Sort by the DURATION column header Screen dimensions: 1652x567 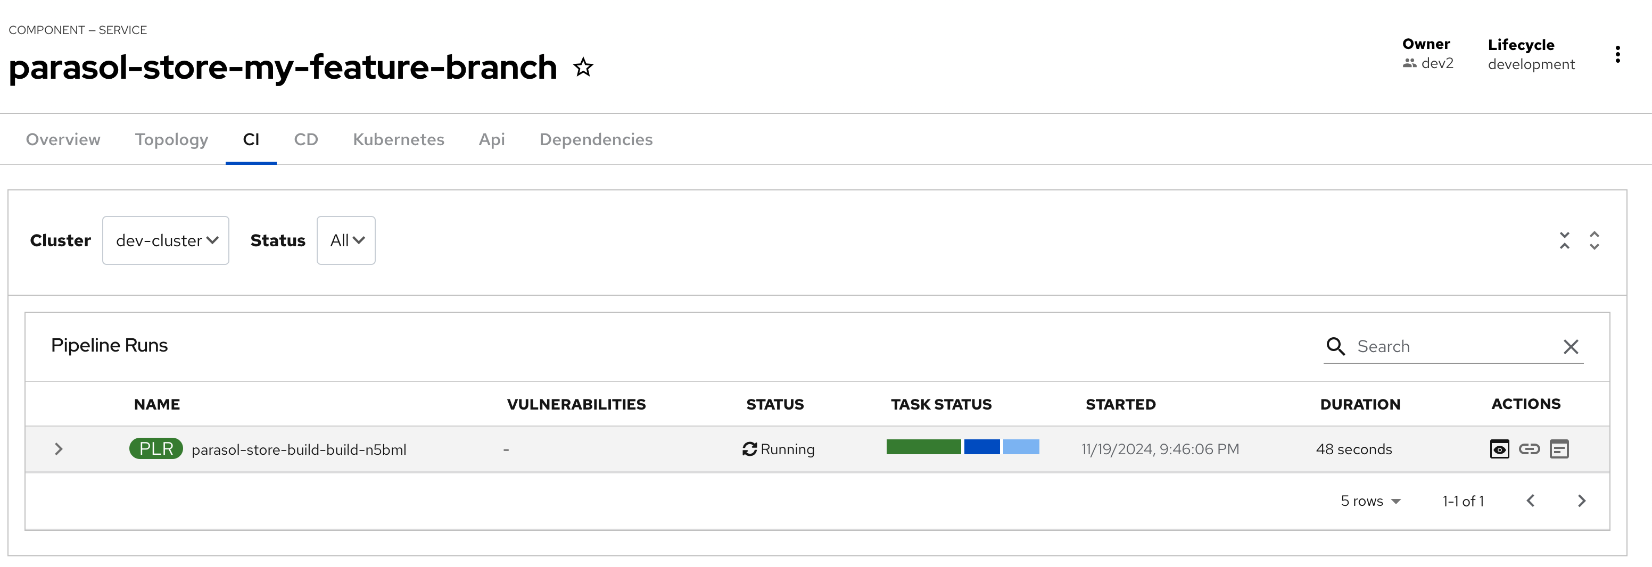pos(1360,404)
